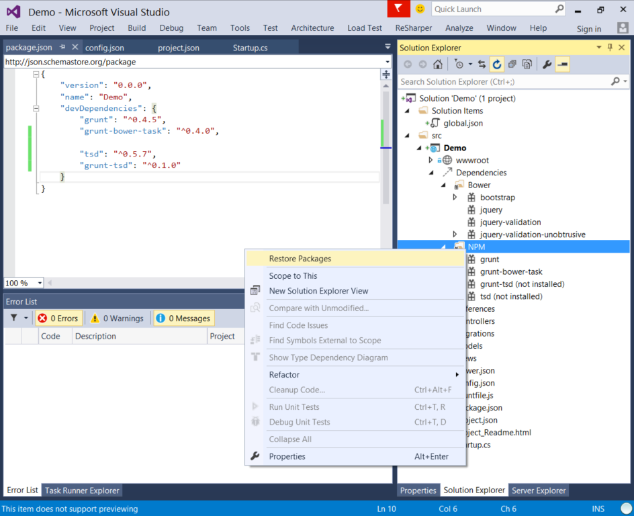Open the editor zoom level dropdown at 100 %

[40, 284]
